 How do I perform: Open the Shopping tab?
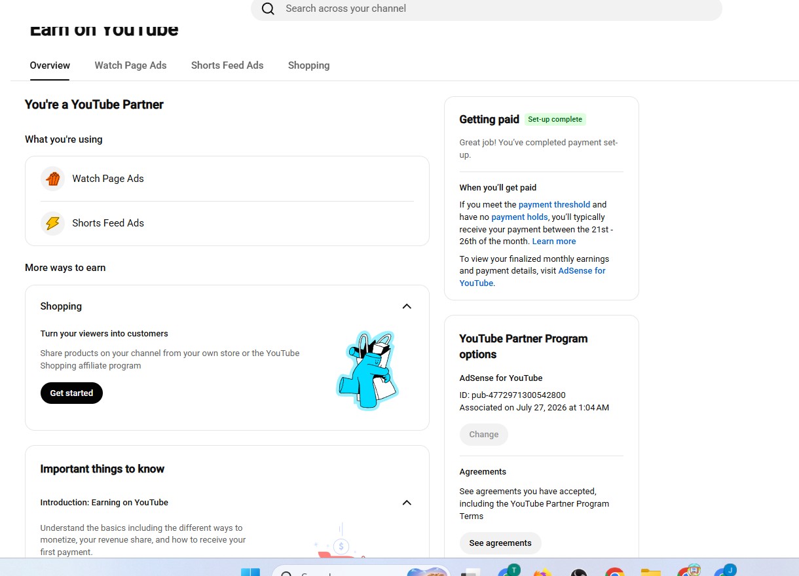pyautogui.click(x=308, y=65)
